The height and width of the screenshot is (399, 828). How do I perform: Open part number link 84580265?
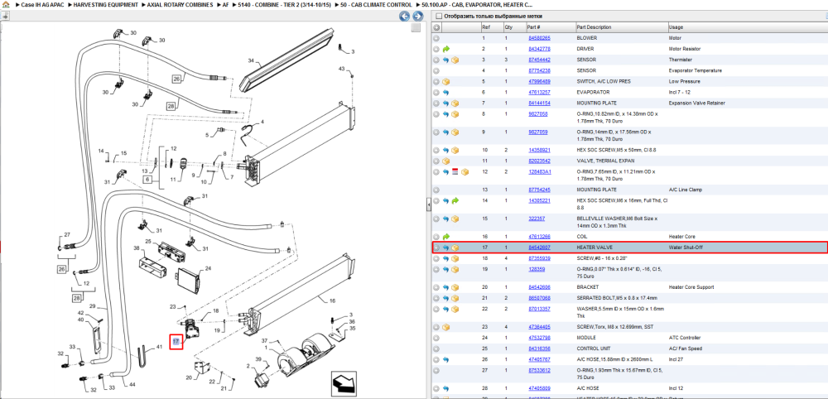click(x=539, y=38)
